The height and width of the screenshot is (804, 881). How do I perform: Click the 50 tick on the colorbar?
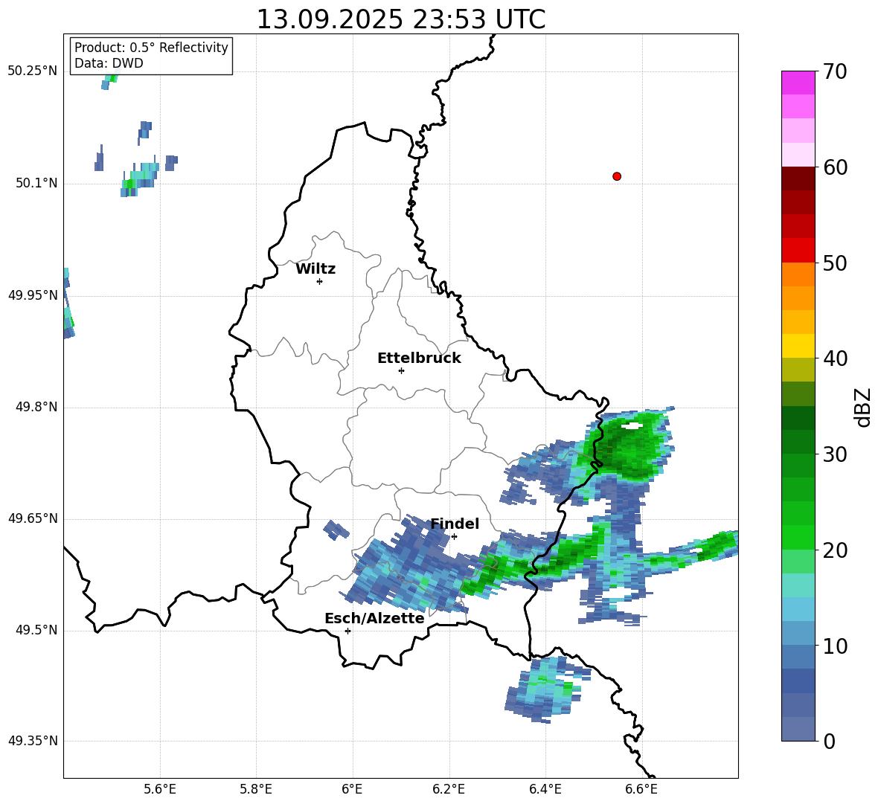tap(835, 263)
